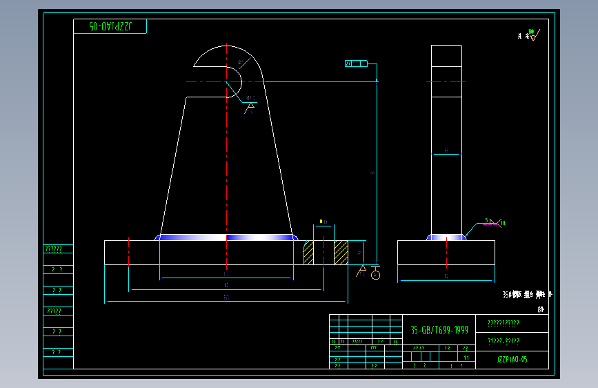Click the ?????? cell atop the left margin column
This screenshot has width=598, height=388.
click(53, 249)
